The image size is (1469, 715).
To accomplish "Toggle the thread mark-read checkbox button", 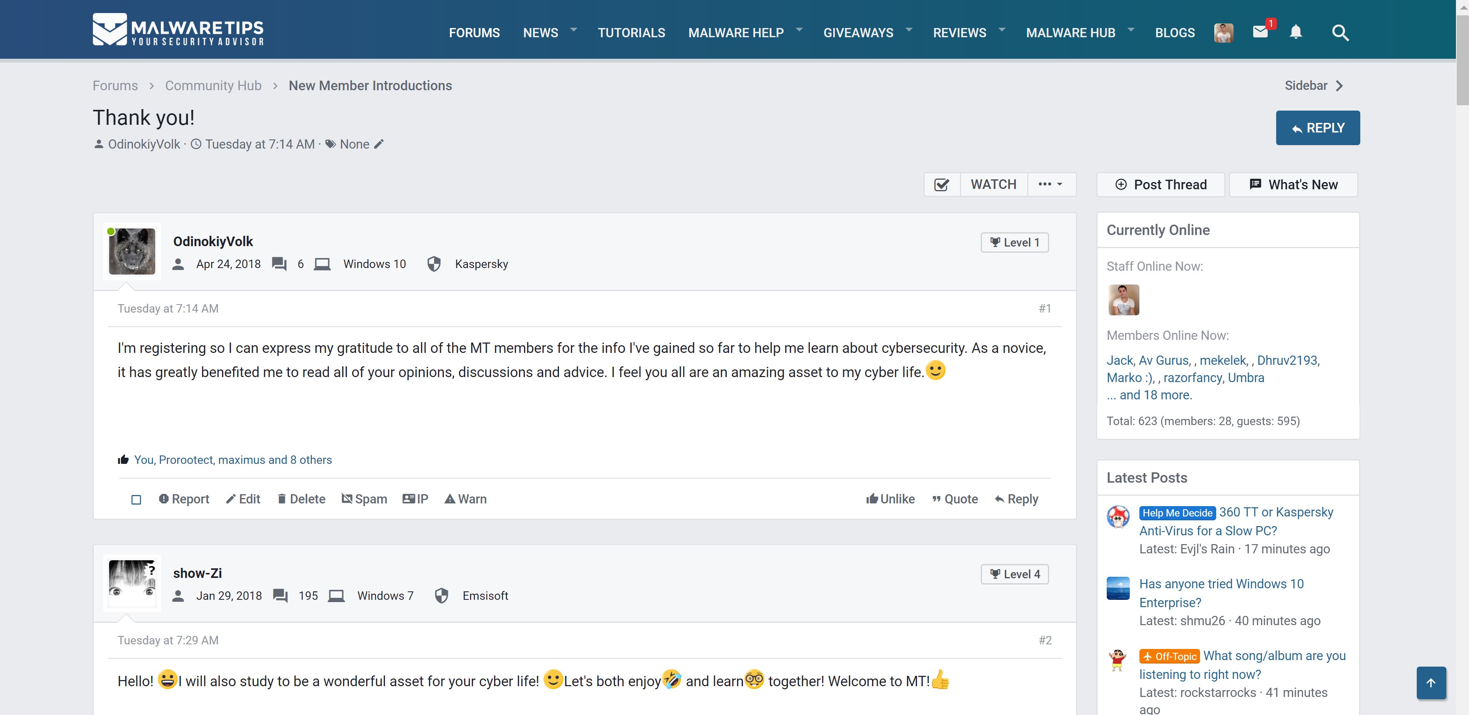I will 942,185.
